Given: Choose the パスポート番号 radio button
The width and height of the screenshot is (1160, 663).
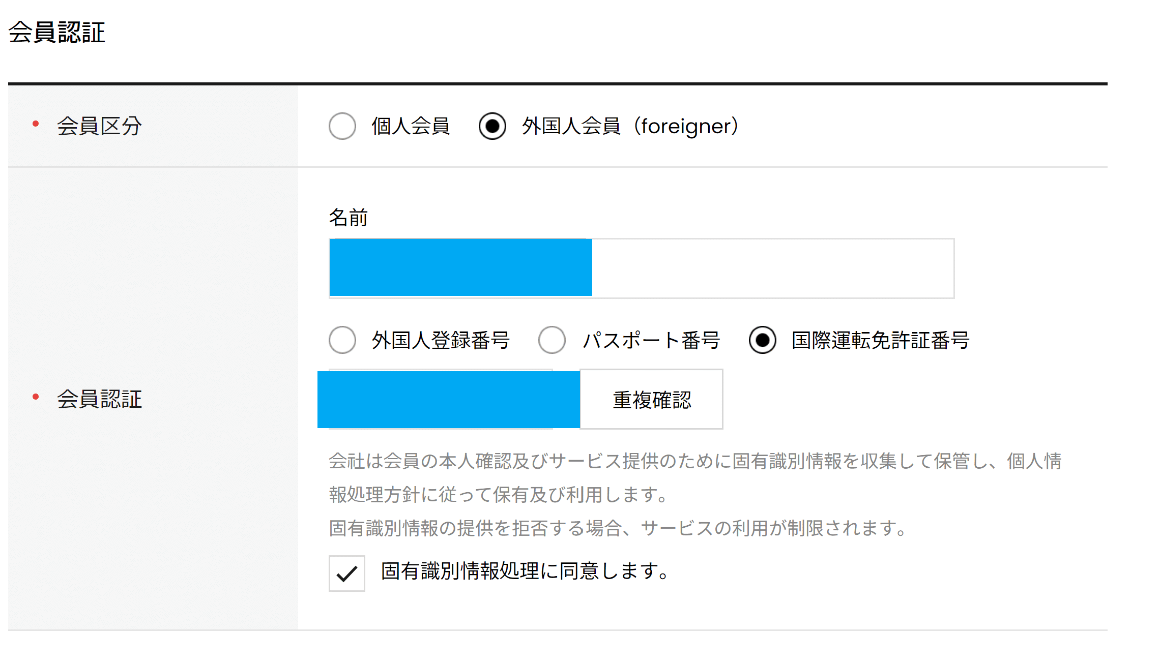Looking at the screenshot, I should (552, 340).
